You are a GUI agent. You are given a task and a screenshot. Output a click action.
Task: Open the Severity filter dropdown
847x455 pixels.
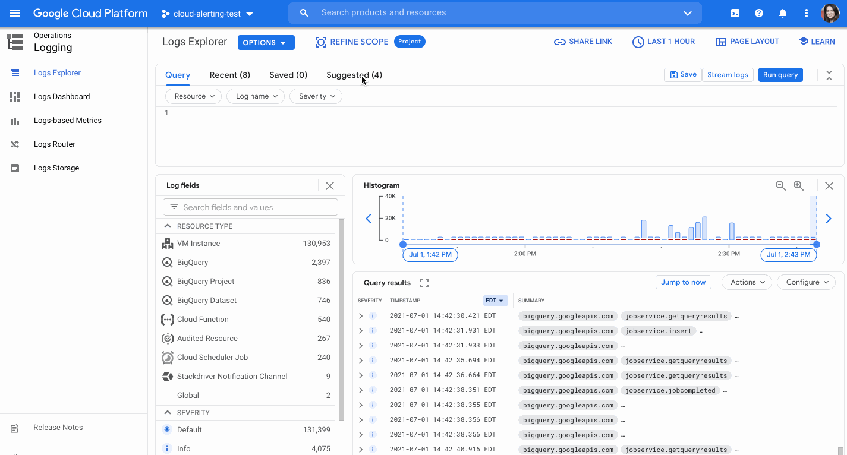[x=316, y=96]
